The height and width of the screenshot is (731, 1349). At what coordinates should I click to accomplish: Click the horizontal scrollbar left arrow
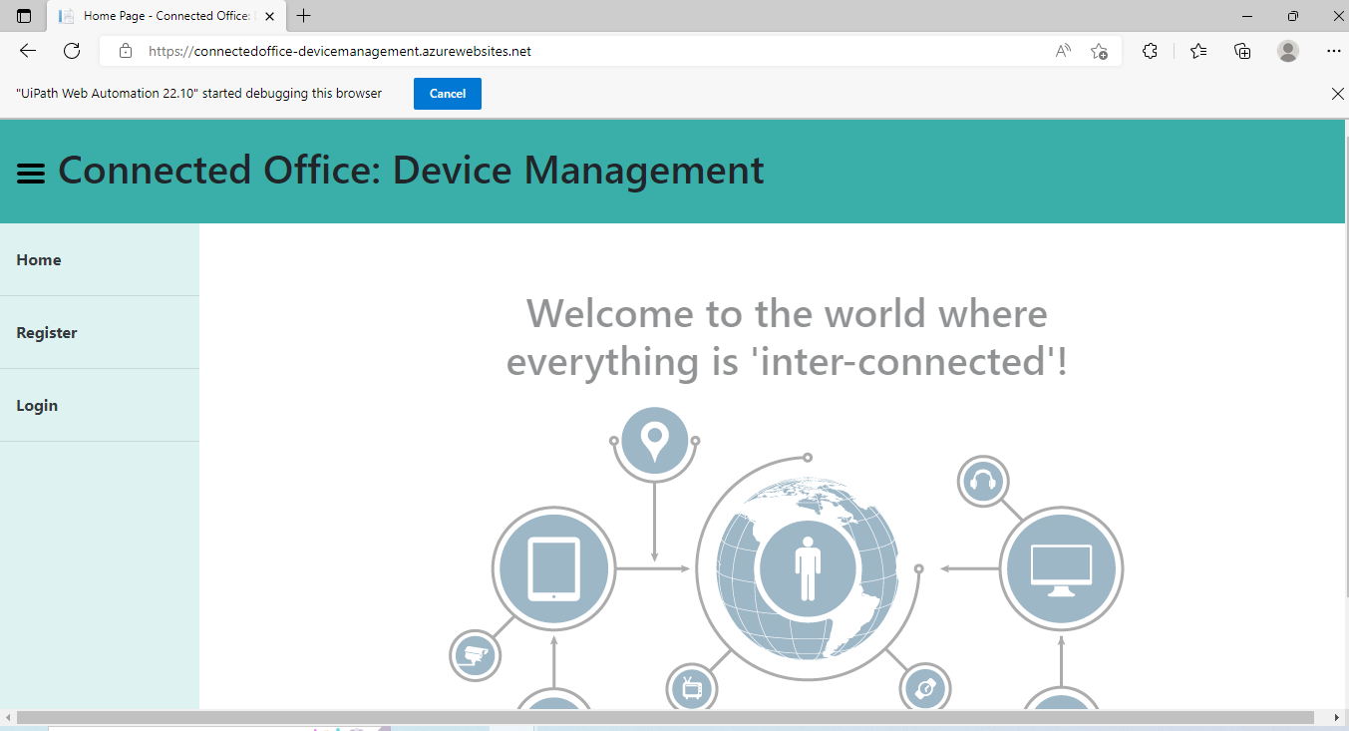[x=8, y=718]
